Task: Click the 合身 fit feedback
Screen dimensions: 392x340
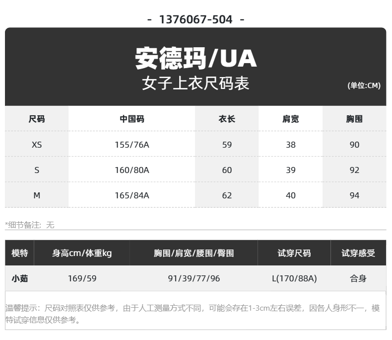Action: tap(358, 278)
